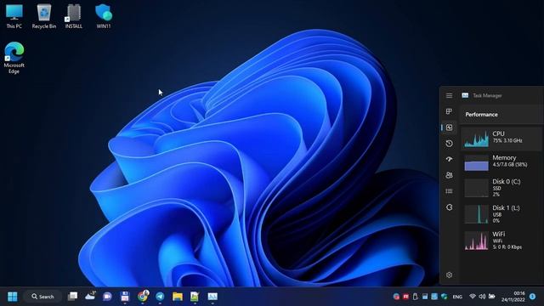The height and width of the screenshot is (306, 544).
Task: Open Users page in Task Manager sidebar
Action: [449, 175]
